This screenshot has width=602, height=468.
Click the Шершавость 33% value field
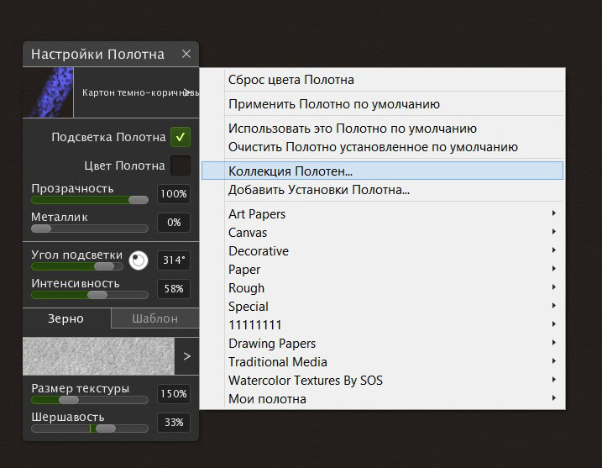click(x=174, y=423)
